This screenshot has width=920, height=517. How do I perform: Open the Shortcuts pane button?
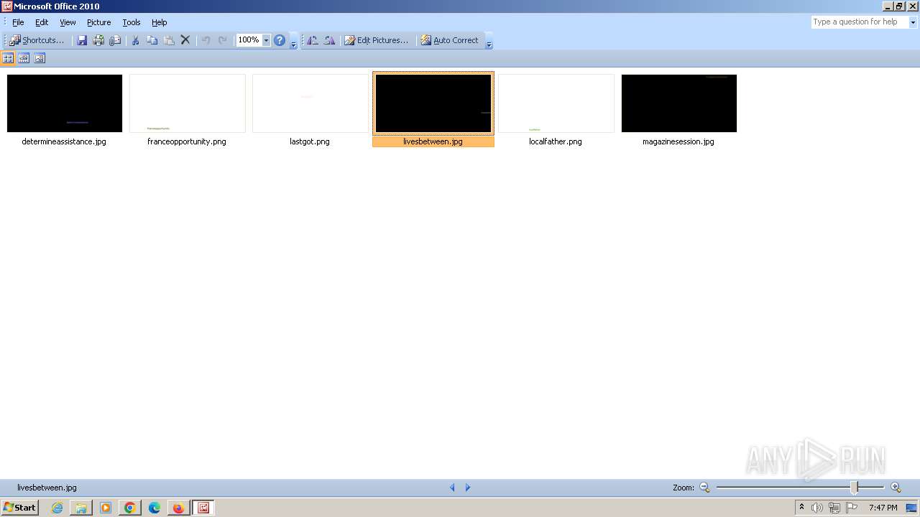click(37, 40)
